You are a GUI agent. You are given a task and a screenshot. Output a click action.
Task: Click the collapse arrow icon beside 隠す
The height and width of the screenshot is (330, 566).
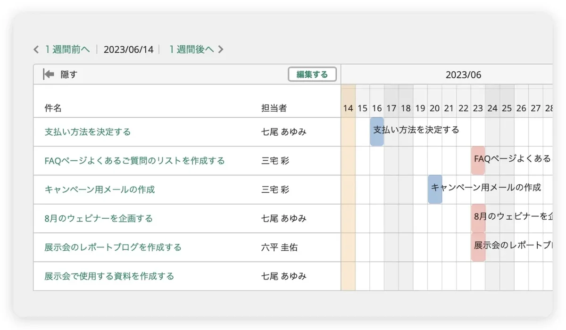pos(49,74)
